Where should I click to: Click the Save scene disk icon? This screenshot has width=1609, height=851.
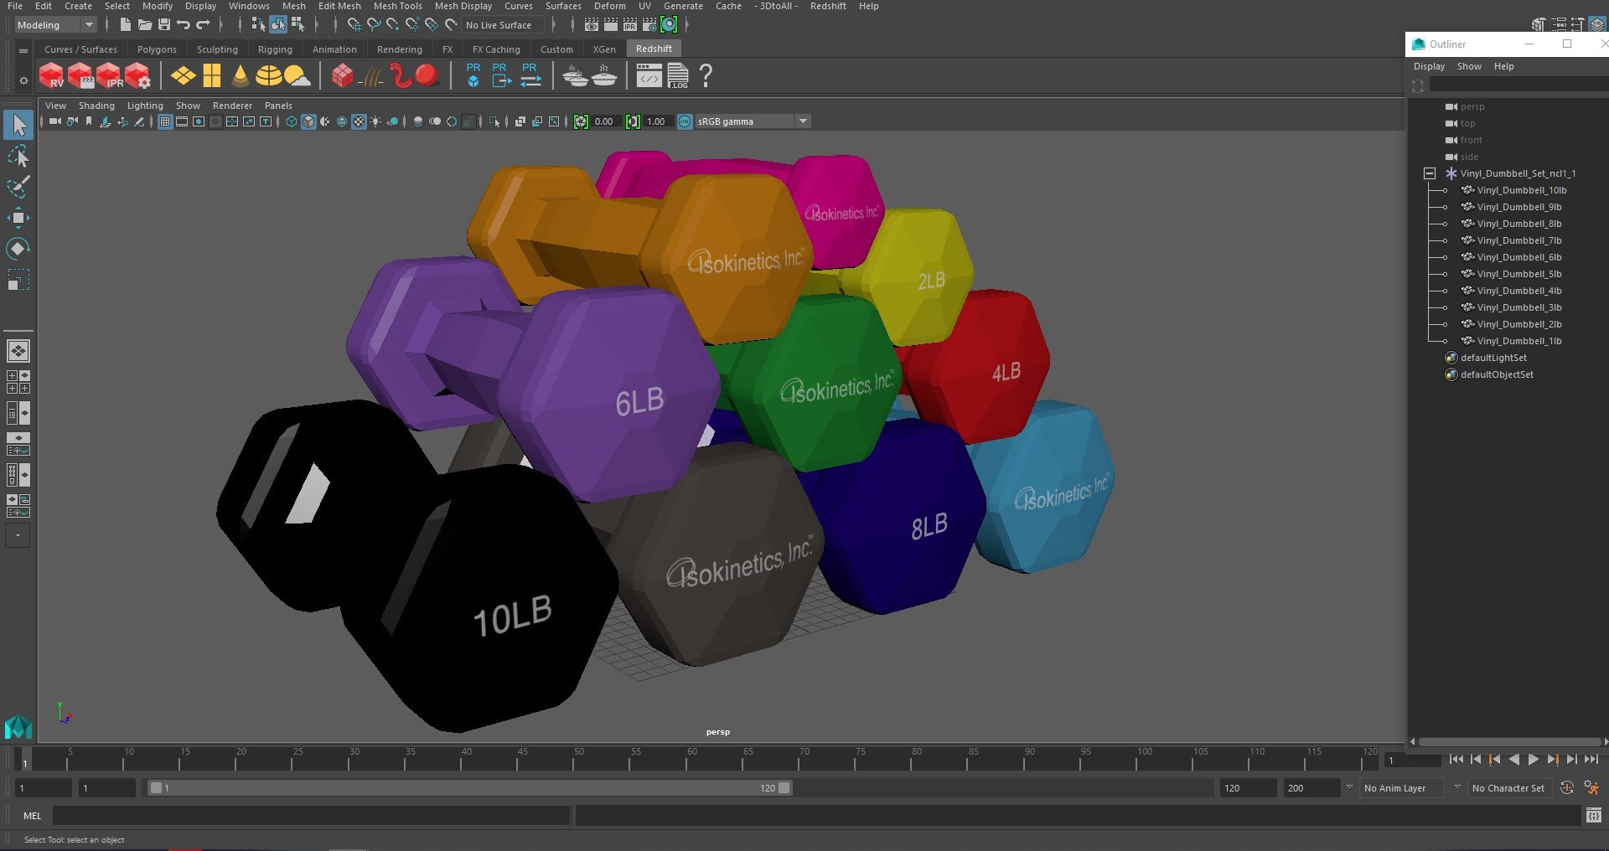[x=164, y=25]
